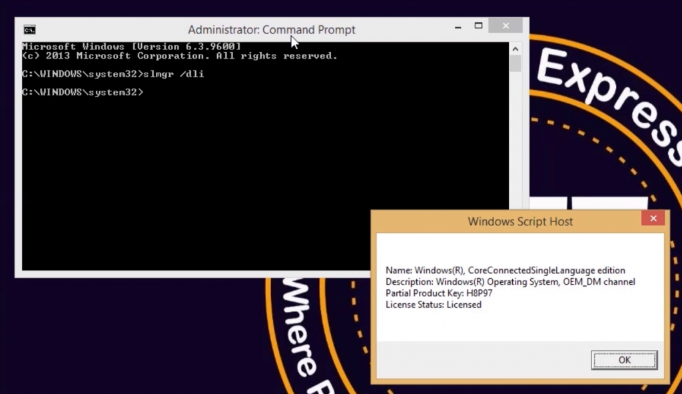The height and width of the screenshot is (394, 682).
Task: Click the 'License Status: Licensed' line
Action: pyautogui.click(x=433, y=305)
